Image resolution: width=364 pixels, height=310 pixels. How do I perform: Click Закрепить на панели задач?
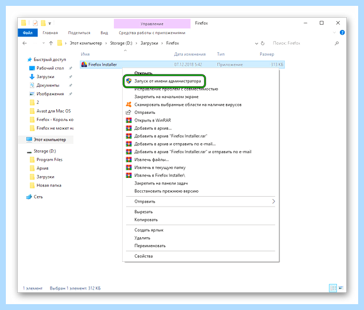tap(161, 183)
